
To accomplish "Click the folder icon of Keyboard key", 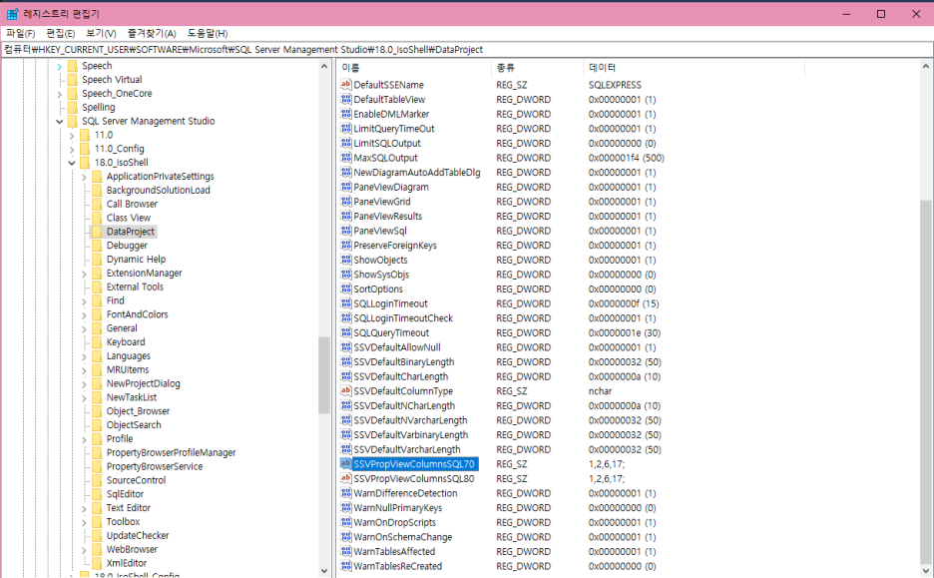I will 97,342.
